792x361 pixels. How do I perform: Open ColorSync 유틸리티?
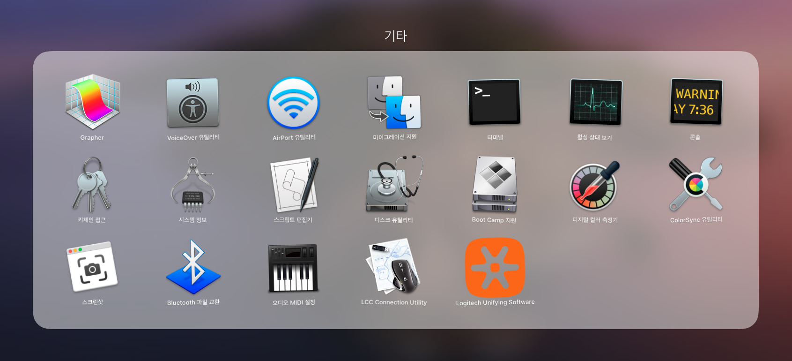[x=696, y=184]
